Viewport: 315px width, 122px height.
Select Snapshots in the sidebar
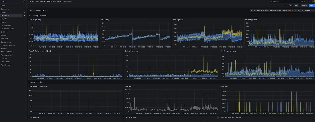point(4,22)
